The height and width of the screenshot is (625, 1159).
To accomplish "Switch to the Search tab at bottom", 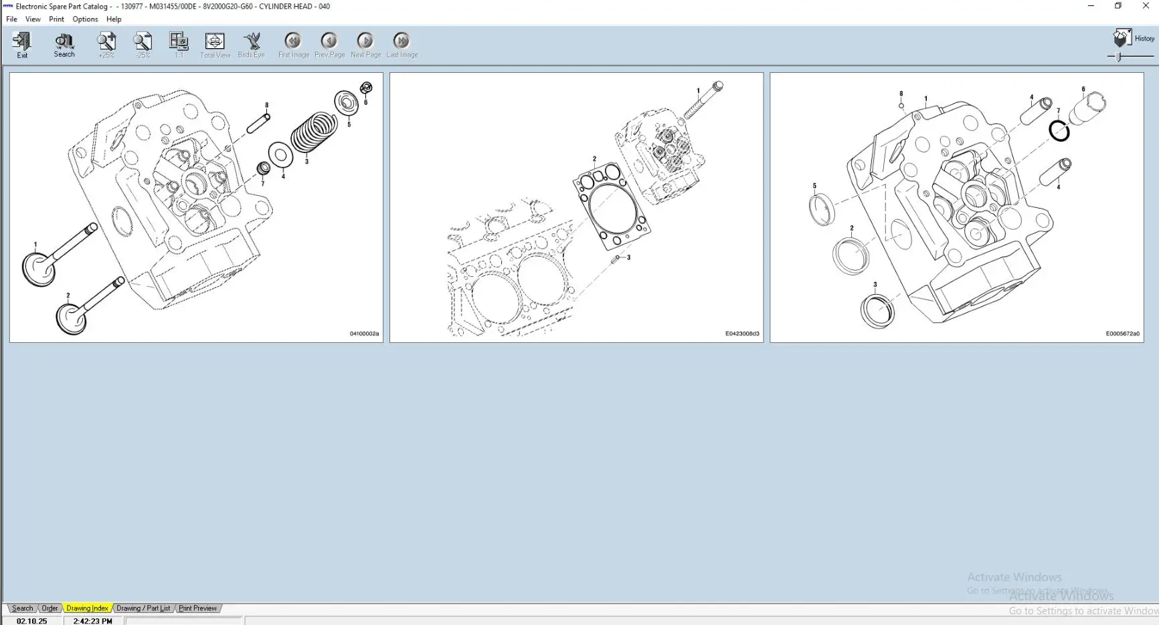I will tap(22, 608).
